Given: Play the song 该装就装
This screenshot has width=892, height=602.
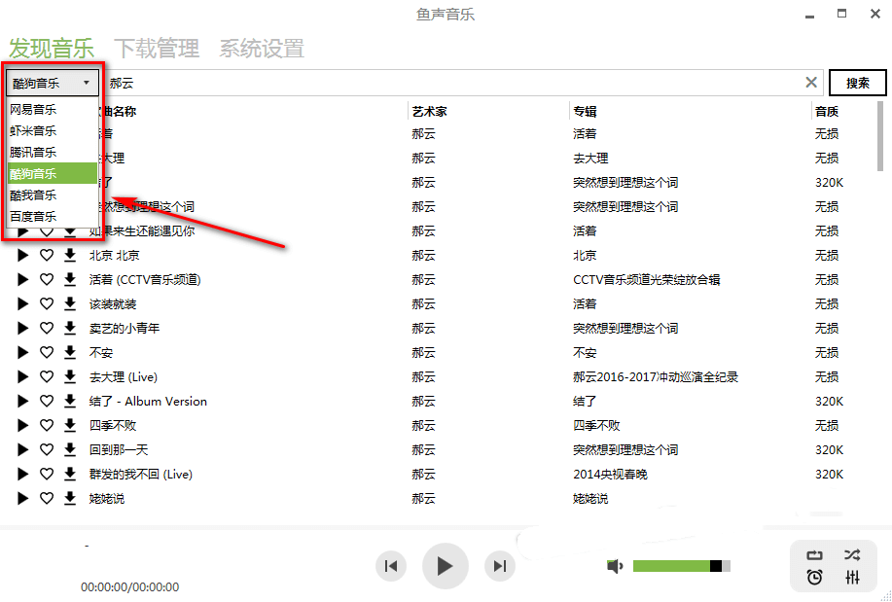Looking at the screenshot, I should [x=22, y=303].
